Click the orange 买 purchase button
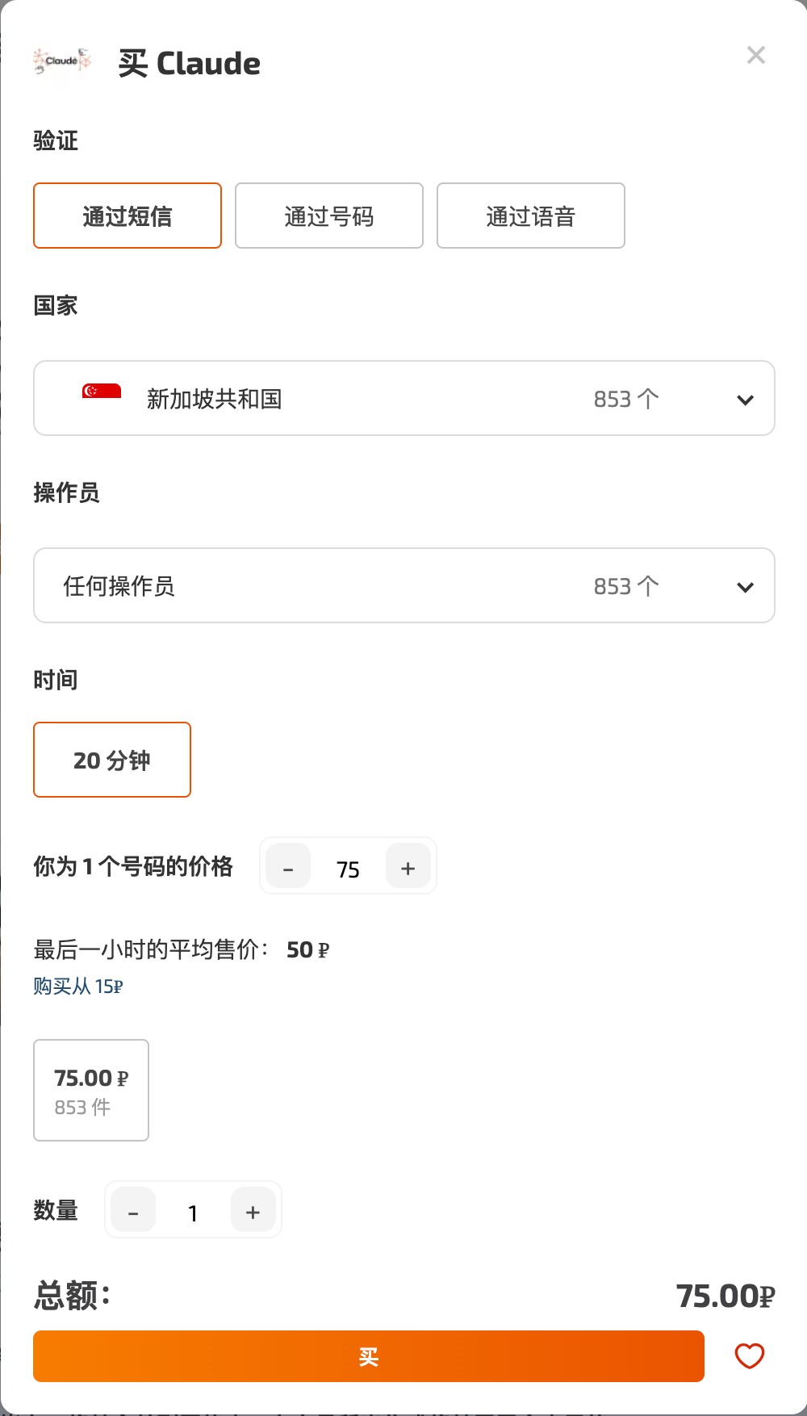This screenshot has height=1416, width=807. tap(369, 1356)
